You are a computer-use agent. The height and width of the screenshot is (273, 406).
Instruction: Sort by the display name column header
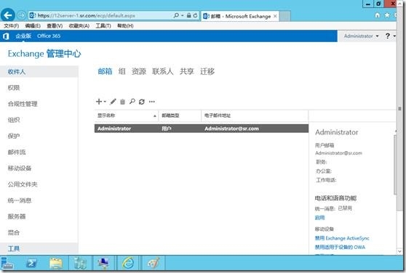click(x=127, y=115)
